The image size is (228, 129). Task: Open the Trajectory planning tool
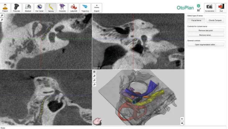85,8
